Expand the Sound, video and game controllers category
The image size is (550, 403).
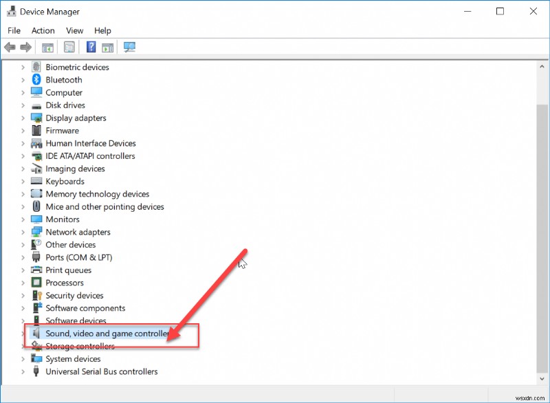click(x=24, y=334)
